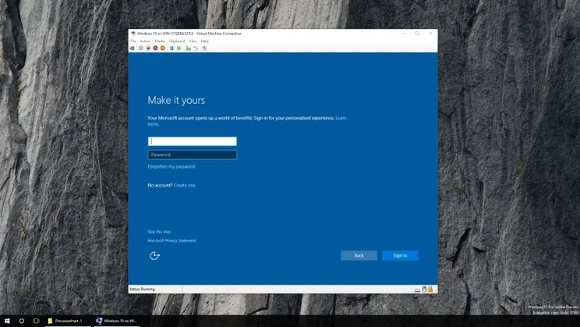
Task: Click the greyed Start VM toolbar icon
Action: pos(141,48)
